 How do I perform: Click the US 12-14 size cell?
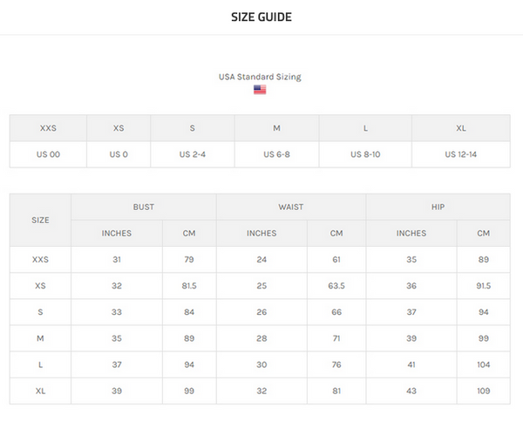coord(461,154)
